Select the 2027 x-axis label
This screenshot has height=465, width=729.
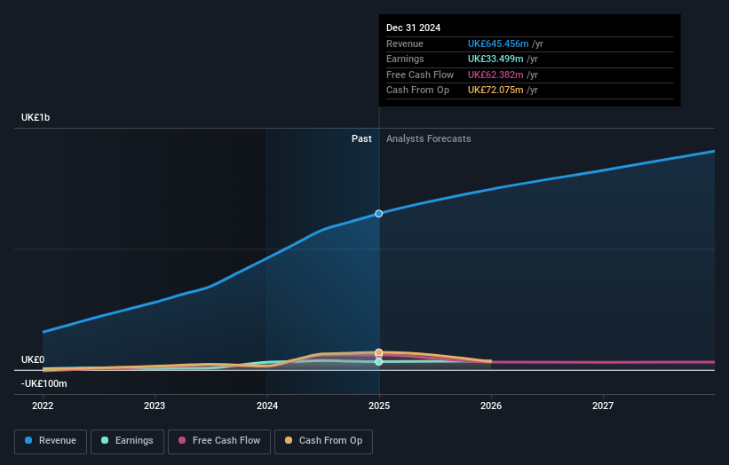click(x=603, y=406)
